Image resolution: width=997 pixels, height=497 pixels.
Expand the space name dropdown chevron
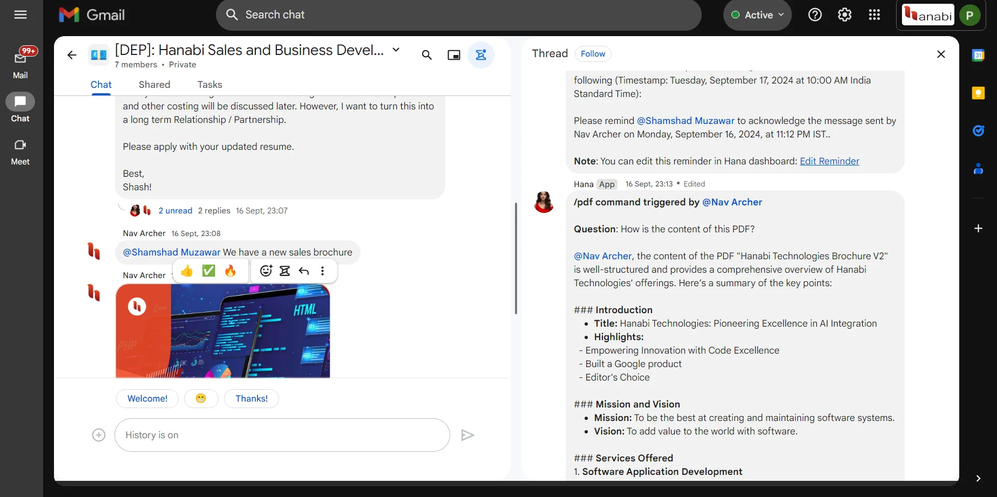point(396,50)
